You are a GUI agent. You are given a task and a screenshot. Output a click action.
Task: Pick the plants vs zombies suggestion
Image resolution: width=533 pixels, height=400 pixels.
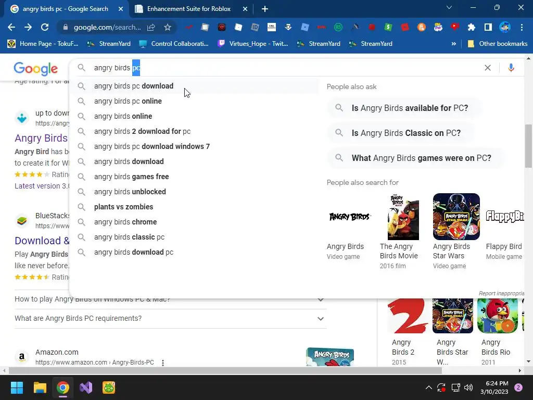pyautogui.click(x=195, y=207)
